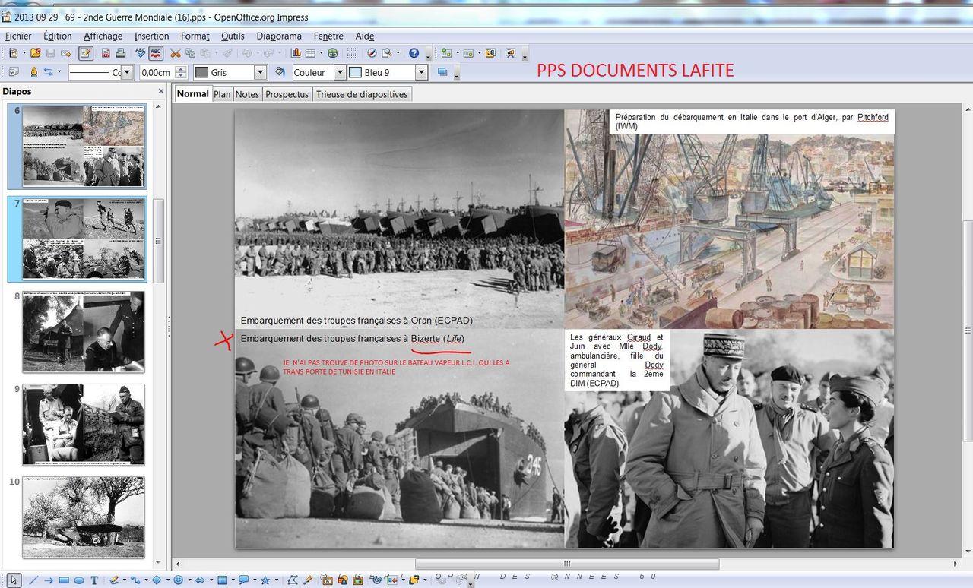
Task: Open the Navigator with the compass icon
Action: [x=372, y=53]
